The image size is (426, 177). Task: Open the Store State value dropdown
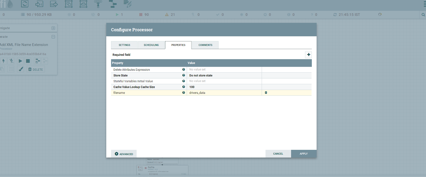pyautogui.click(x=224, y=75)
